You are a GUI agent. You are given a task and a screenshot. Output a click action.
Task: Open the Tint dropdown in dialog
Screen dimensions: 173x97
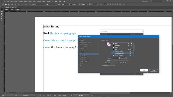point(117,58)
